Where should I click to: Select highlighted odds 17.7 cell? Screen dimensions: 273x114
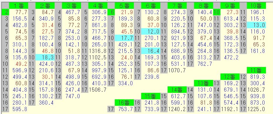click(124, 38)
